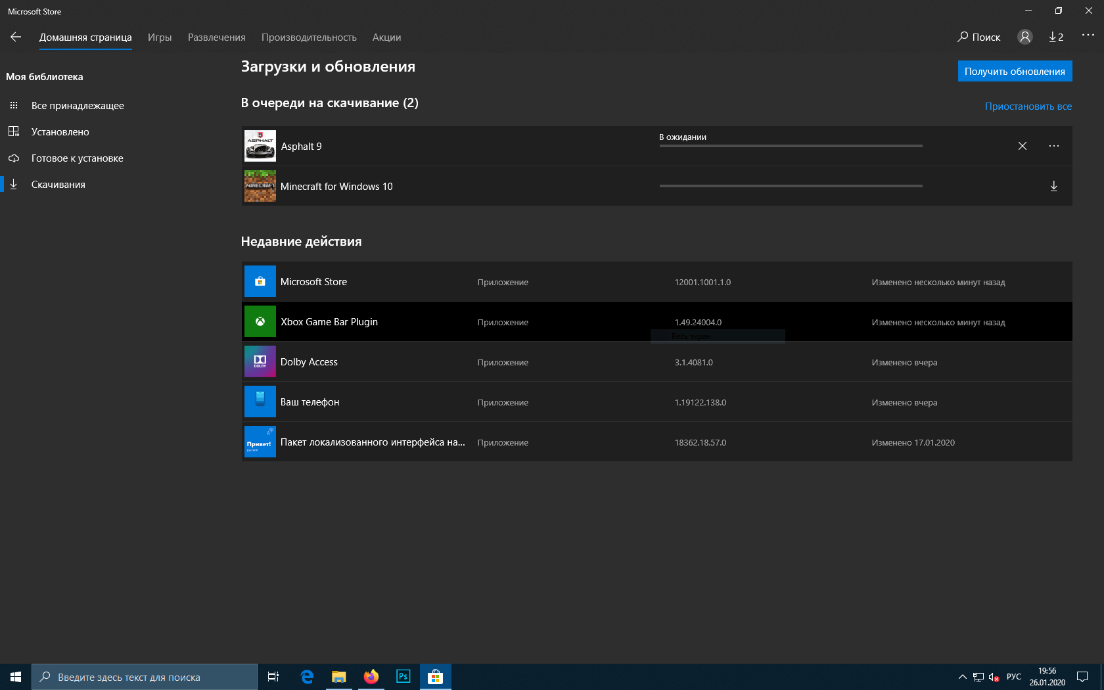Image resolution: width=1104 pixels, height=690 pixels.
Task: Click version 3.1.4081.0
Action: tap(693, 362)
